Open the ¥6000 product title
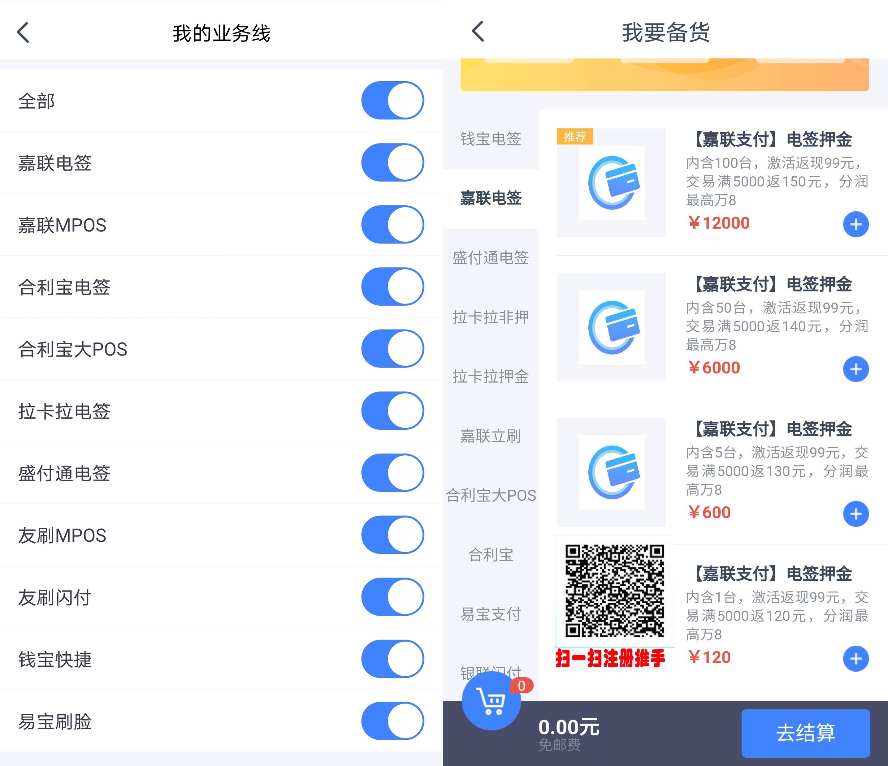This screenshot has width=888, height=766. (773, 284)
